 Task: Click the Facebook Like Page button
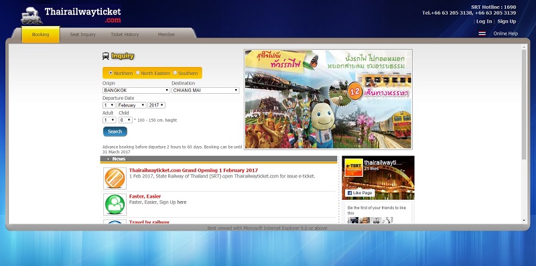coord(360,193)
